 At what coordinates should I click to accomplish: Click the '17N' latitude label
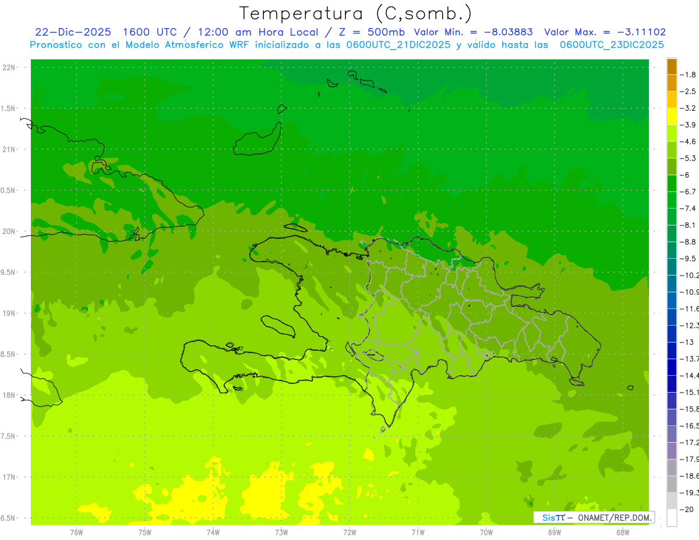coord(9,477)
